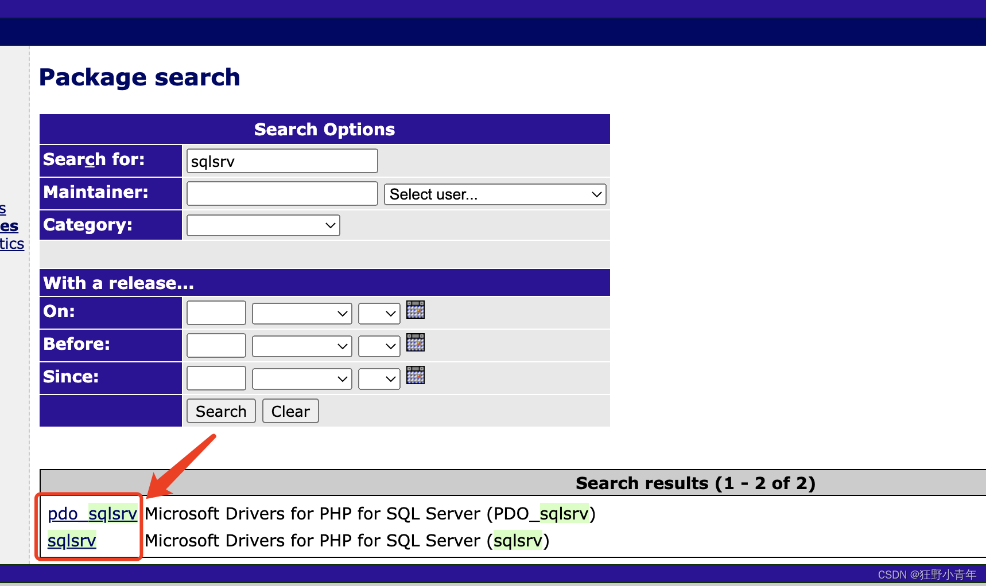
Task: Click the Statistics link in the sidebar
Action: pos(11,243)
